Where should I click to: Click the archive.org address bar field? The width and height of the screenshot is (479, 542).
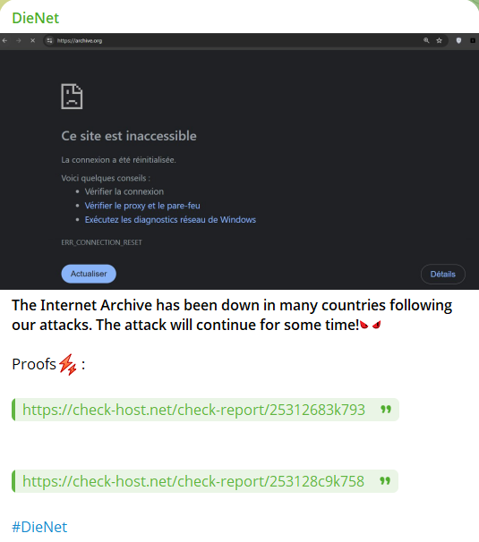pyautogui.click(x=235, y=40)
